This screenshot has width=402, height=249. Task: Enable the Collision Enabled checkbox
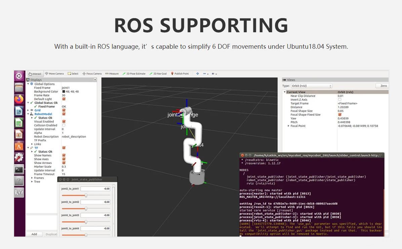[64, 125]
